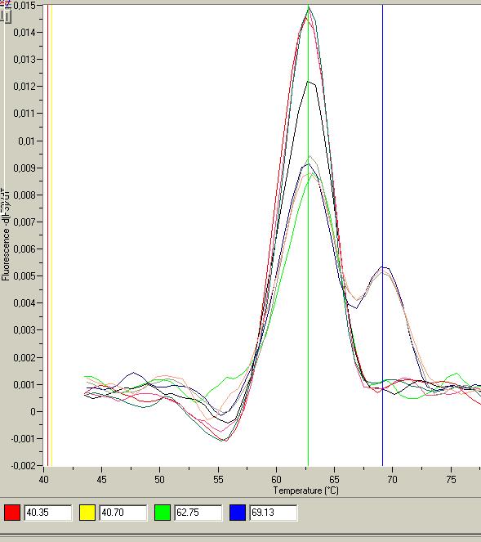This screenshot has width=481, height=542.
Task: Click the yellow cursor color swatch
Action: (87, 513)
